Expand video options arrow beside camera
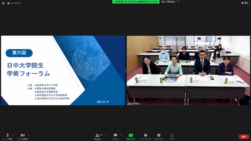 coord(29,135)
